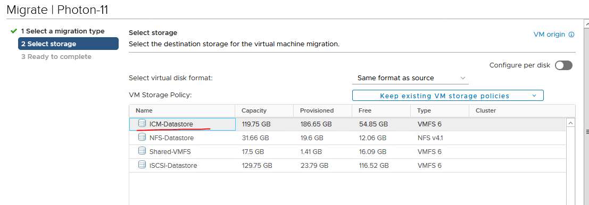Click the right-edge panel grip handle icon
The image size is (589, 205).
(587, 132)
